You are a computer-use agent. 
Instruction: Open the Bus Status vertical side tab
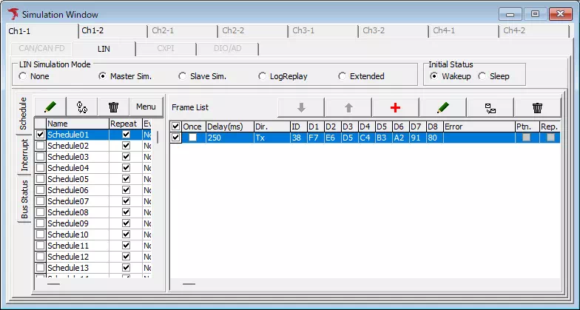coord(24,198)
